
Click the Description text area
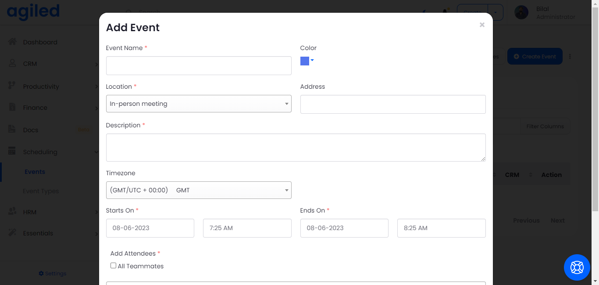click(x=296, y=148)
